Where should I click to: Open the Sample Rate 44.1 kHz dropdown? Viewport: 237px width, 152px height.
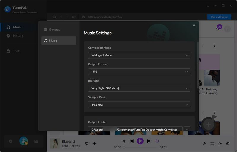[x=139, y=105]
